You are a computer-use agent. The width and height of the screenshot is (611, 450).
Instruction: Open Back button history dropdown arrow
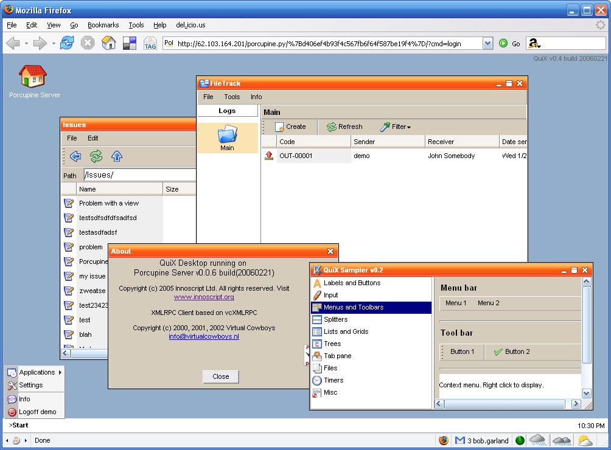coord(26,43)
